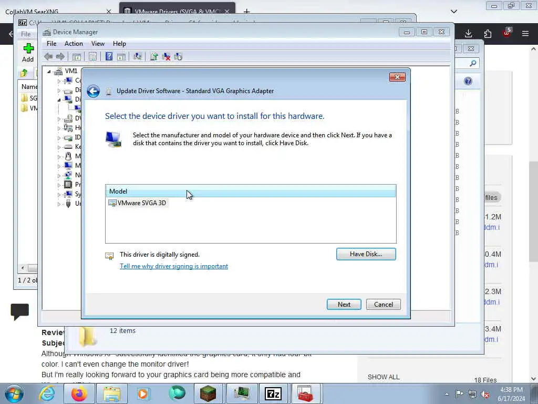Expand the arrow beside the mouse icon node
The image size is (538, 404).
[59, 157]
